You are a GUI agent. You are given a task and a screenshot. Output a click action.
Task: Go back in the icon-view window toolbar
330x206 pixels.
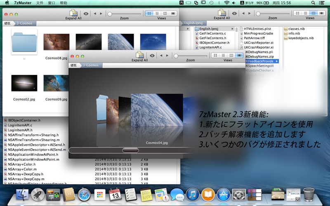pyautogui.click(x=95, y=14)
